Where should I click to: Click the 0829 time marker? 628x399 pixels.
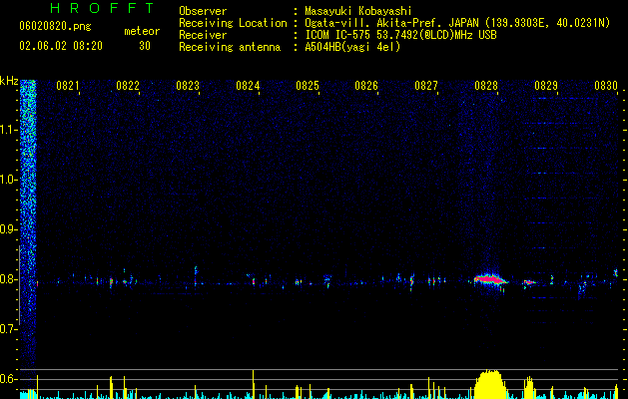pos(546,86)
